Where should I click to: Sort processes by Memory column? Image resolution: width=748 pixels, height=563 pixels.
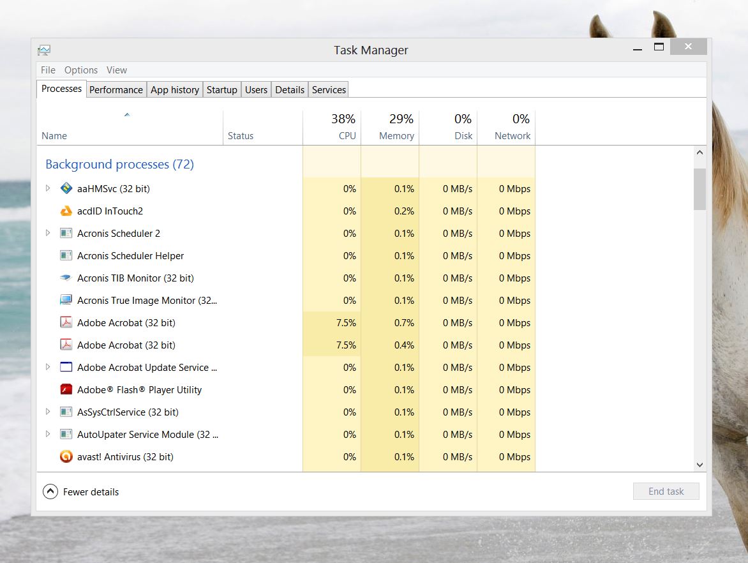[390, 128]
